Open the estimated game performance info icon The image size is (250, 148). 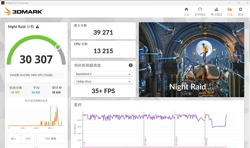point(131,65)
